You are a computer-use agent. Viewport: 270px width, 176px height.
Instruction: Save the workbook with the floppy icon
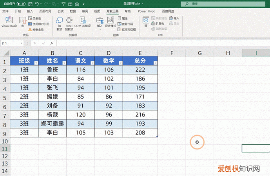pyautogui.click(x=30, y=4)
